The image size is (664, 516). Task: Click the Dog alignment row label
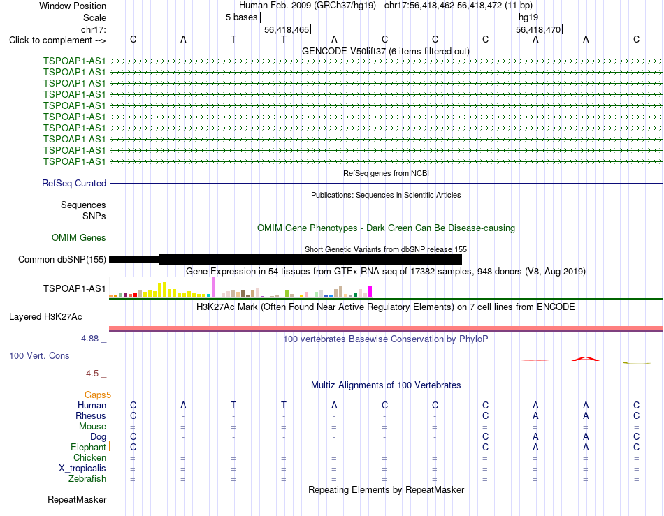click(99, 437)
